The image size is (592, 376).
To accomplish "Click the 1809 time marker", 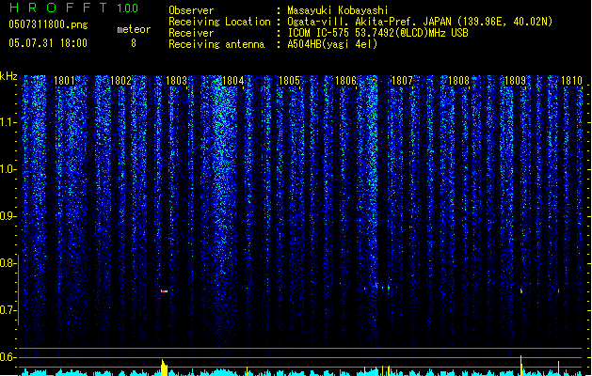I will 515,81.
